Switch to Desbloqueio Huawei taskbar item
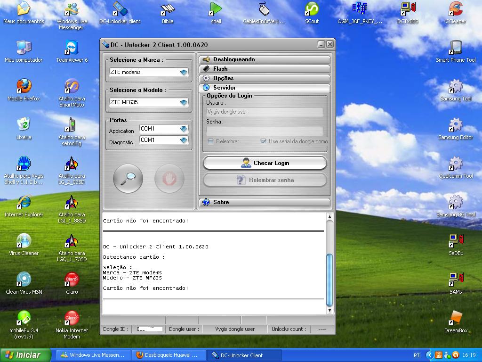 (x=168, y=355)
